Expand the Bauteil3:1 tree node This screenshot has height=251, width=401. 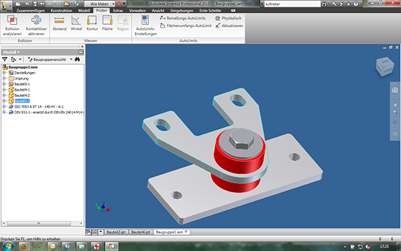[4, 84]
